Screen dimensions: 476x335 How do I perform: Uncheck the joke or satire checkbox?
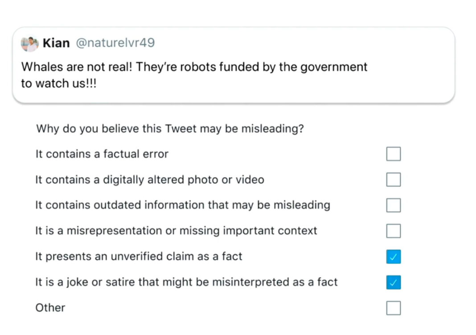(393, 282)
